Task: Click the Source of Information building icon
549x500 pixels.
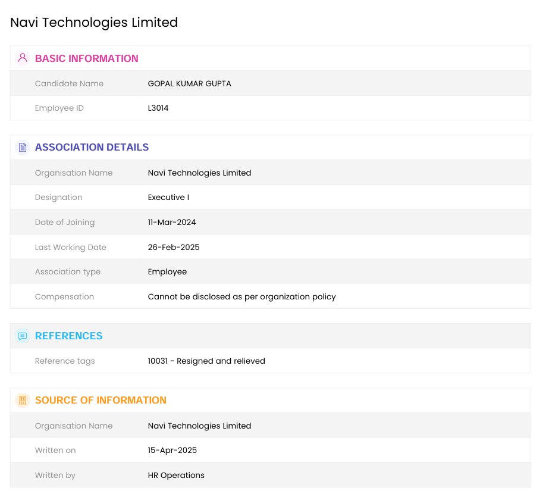Action: coord(23,401)
